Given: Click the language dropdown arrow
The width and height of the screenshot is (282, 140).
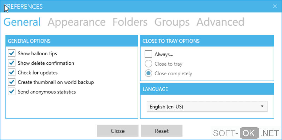Looking at the screenshot, I should tap(262, 107).
